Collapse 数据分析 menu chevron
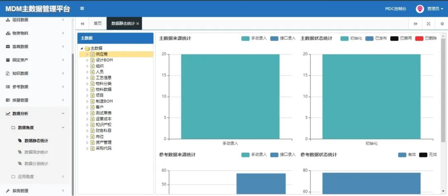The width and height of the screenshot is (448, 196). [63, 113]
